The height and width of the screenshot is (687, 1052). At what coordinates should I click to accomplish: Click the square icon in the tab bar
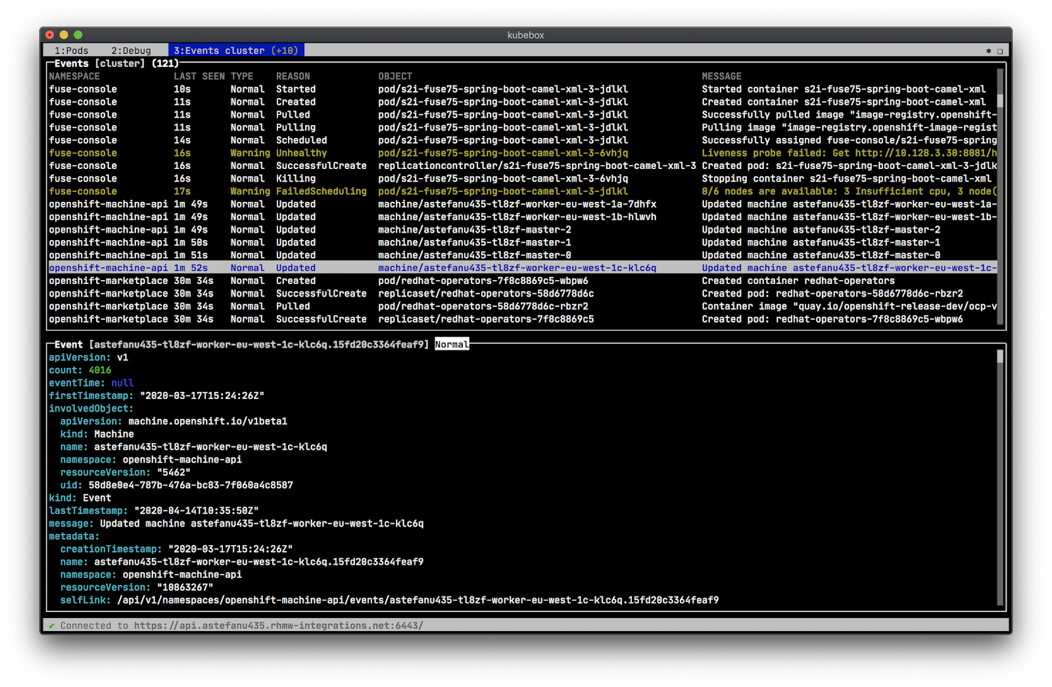point(1000,51)
